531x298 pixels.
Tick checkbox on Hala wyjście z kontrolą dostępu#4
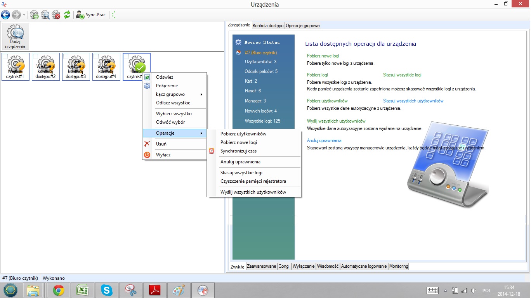[96, 57]
